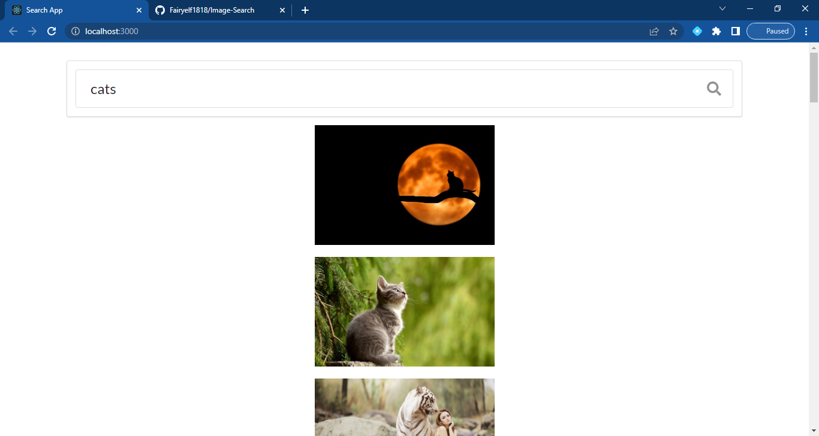
Task: Click the forward navigation arrow
Action: pyautogui.click(x=32, y=31)
